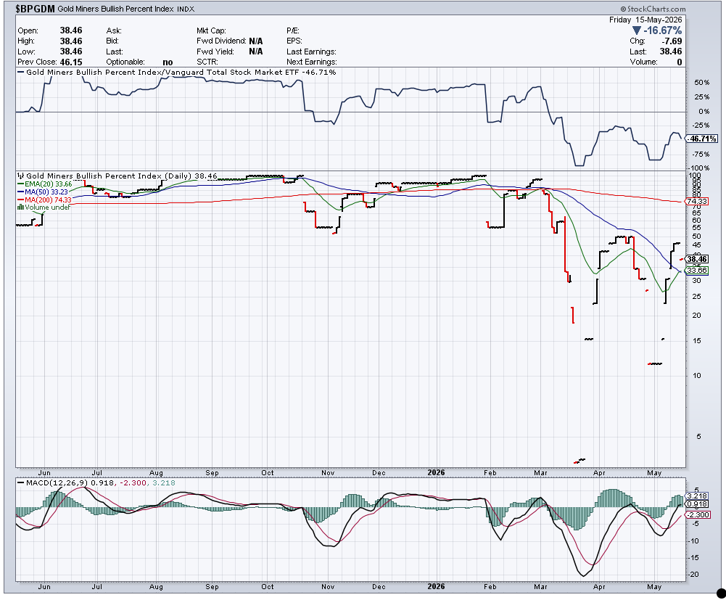Click the 38.46 last price tag on the price axis
Screen dimensions: 726x600
pyautogui.click(x=697, y=260)
